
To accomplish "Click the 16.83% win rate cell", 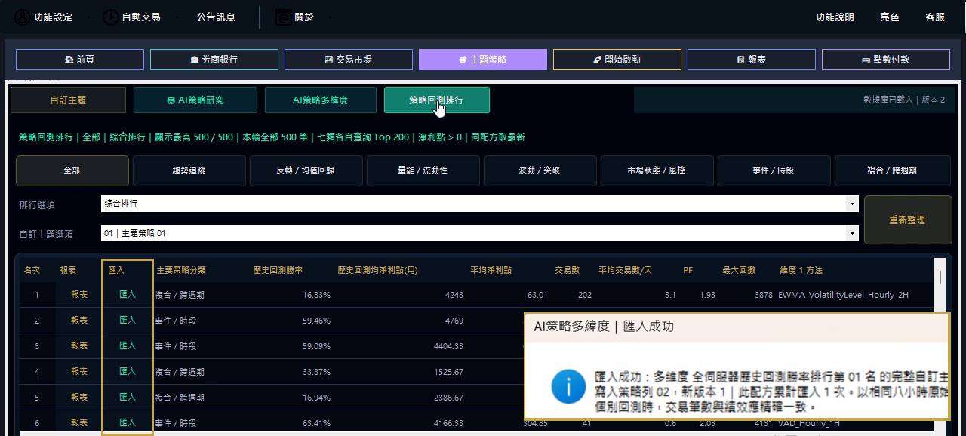I will click(x=316, y=295).
